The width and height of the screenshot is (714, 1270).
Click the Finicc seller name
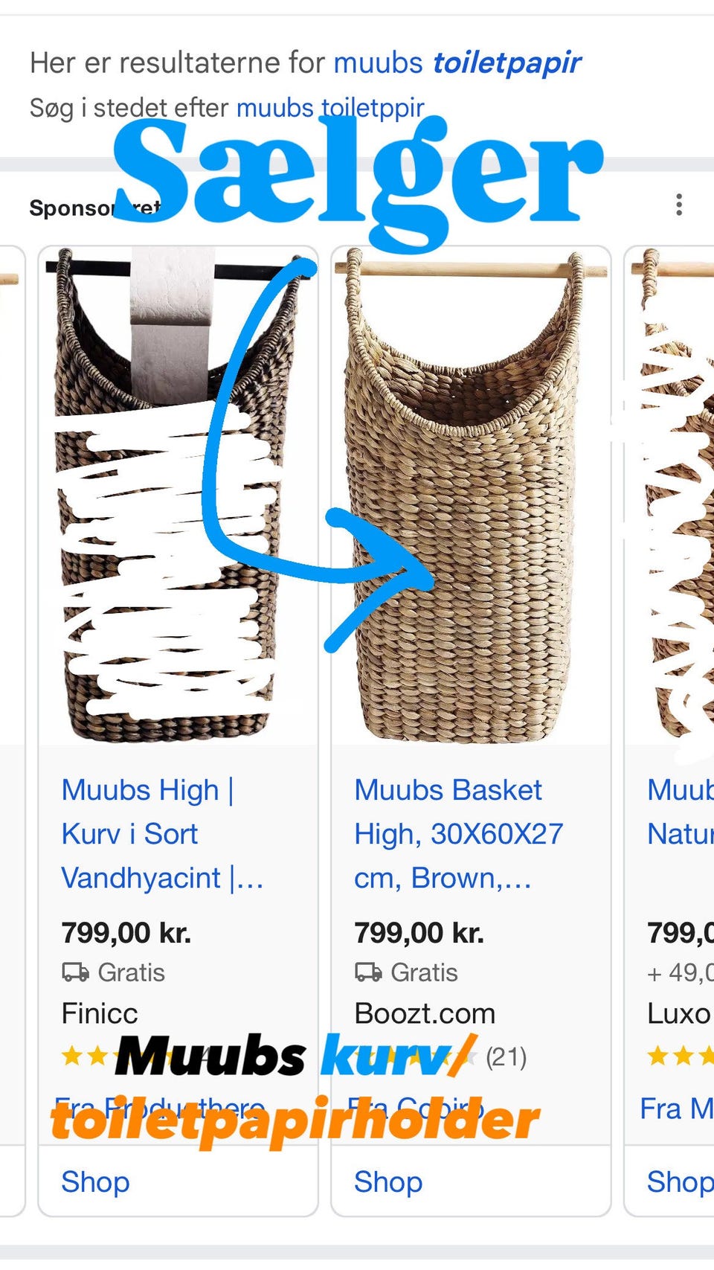(x=100, y=1013)
